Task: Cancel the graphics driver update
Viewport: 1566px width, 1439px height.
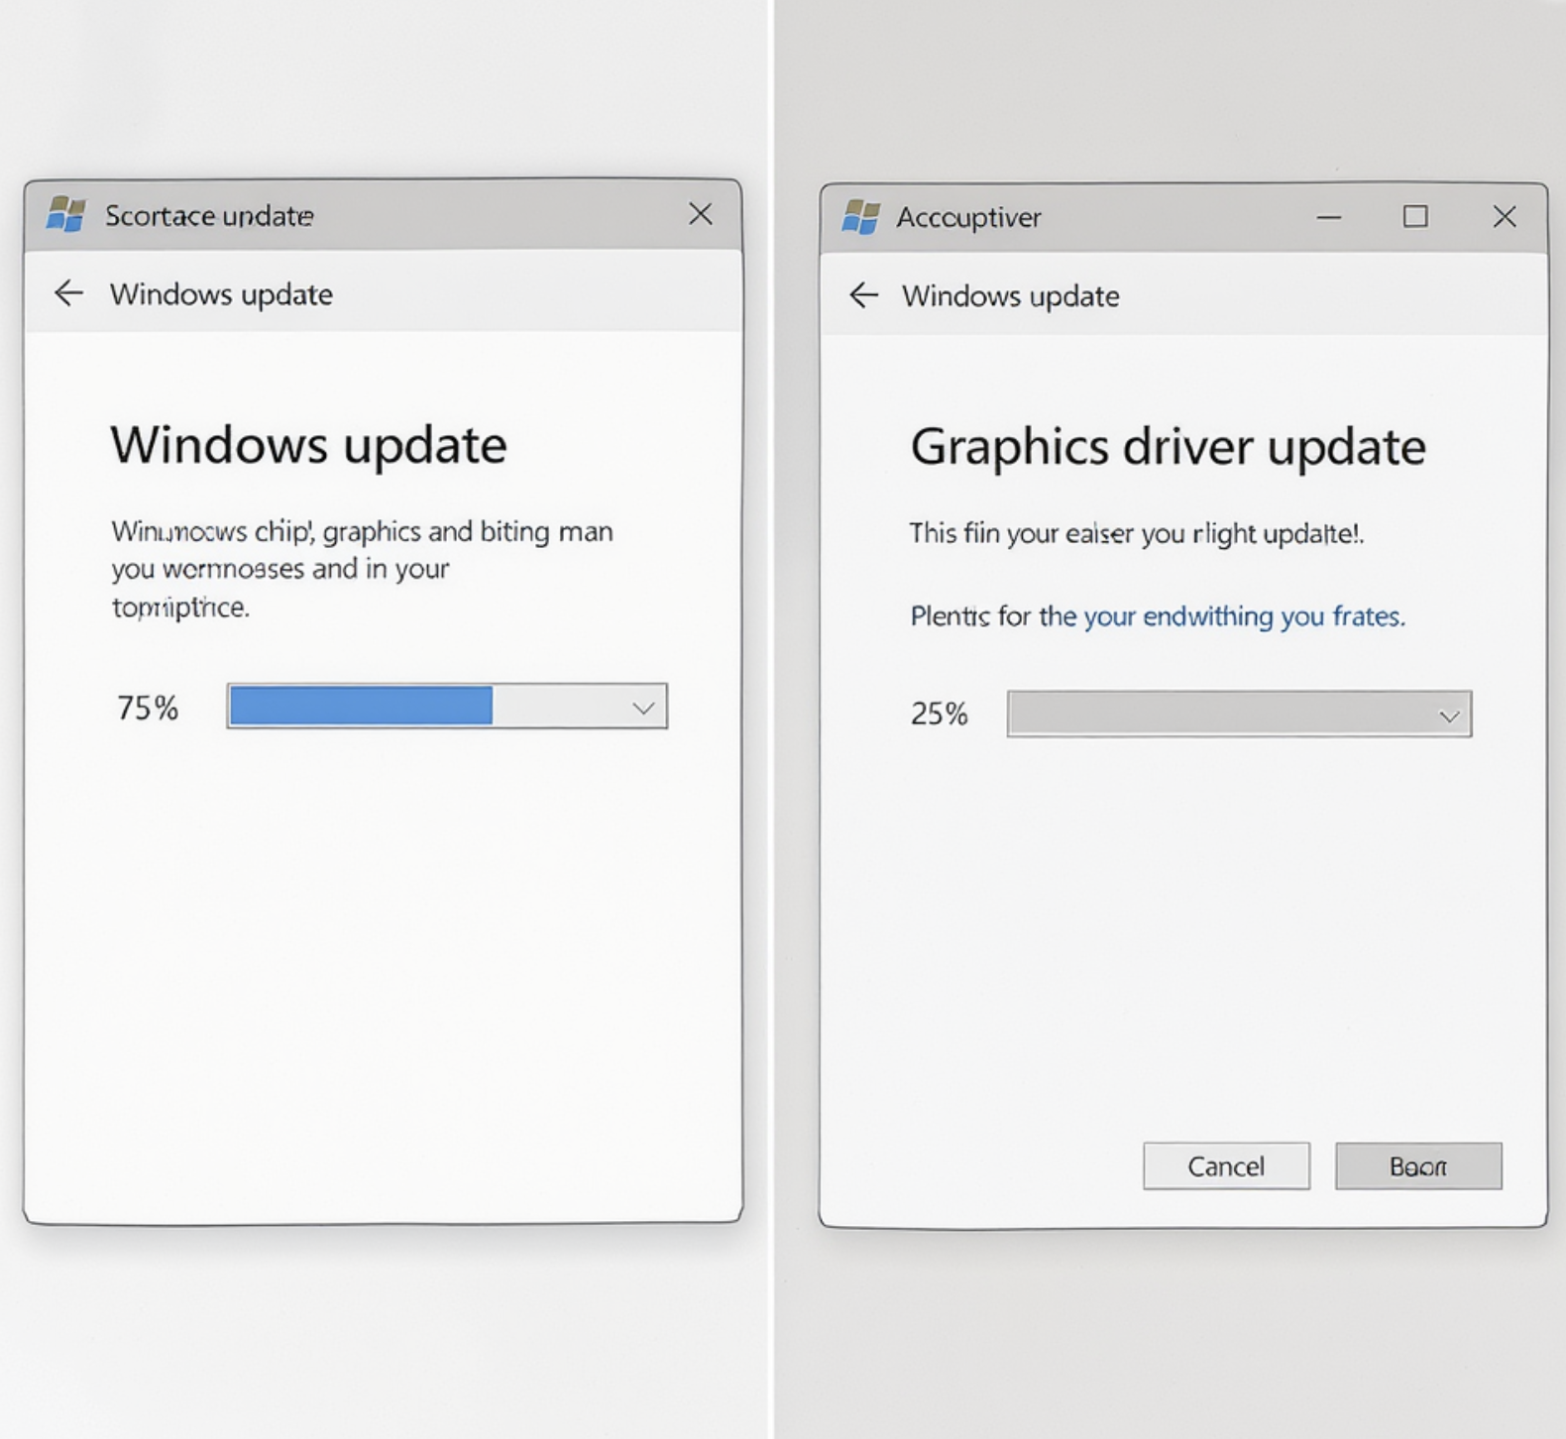Action: (x=1226, y=1166)
